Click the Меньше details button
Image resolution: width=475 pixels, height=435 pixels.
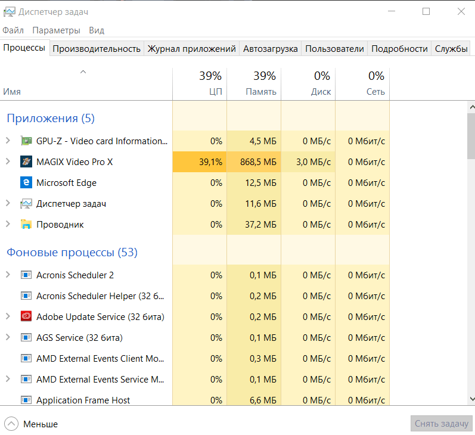31,424
